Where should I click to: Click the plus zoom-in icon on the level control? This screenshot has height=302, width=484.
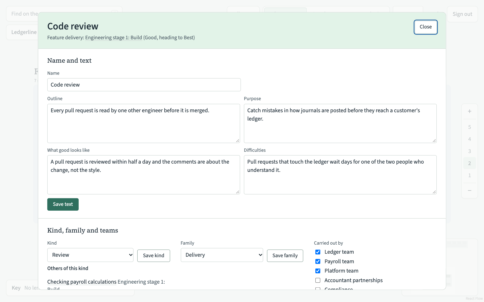469,111
